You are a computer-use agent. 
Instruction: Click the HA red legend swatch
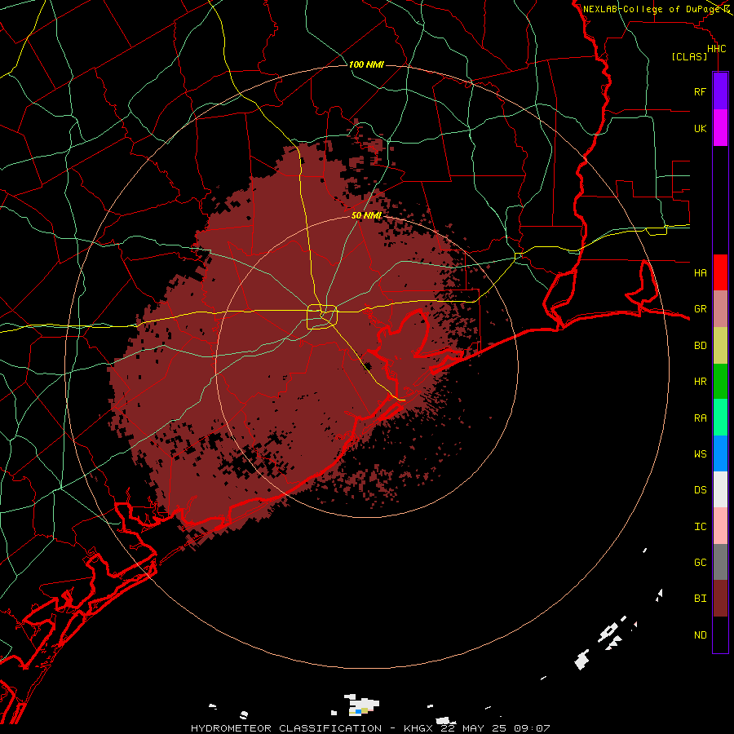click(720, 272)
